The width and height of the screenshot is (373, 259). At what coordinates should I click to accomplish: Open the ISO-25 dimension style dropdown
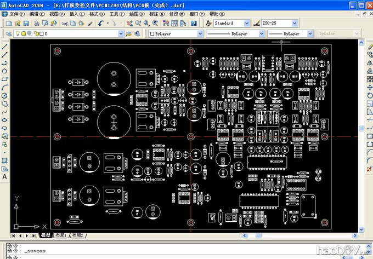(295, 24)
